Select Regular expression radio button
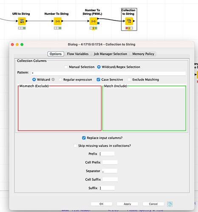198x212 pixels. (x=60, y=80)
